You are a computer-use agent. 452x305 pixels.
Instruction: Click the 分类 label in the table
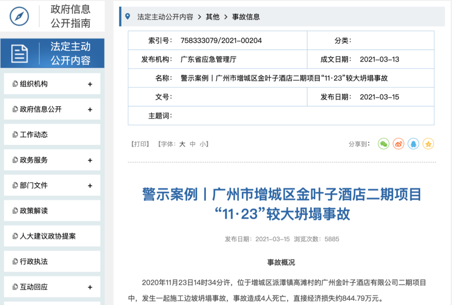click(343, 41)
